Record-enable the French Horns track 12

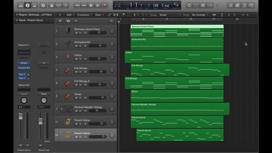point(85,137)
